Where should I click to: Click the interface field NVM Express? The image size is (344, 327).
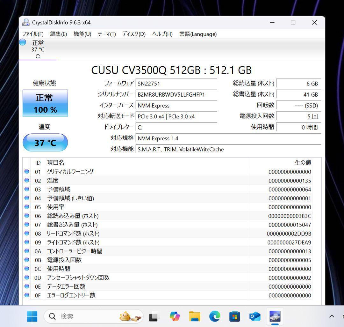[176, 106]
